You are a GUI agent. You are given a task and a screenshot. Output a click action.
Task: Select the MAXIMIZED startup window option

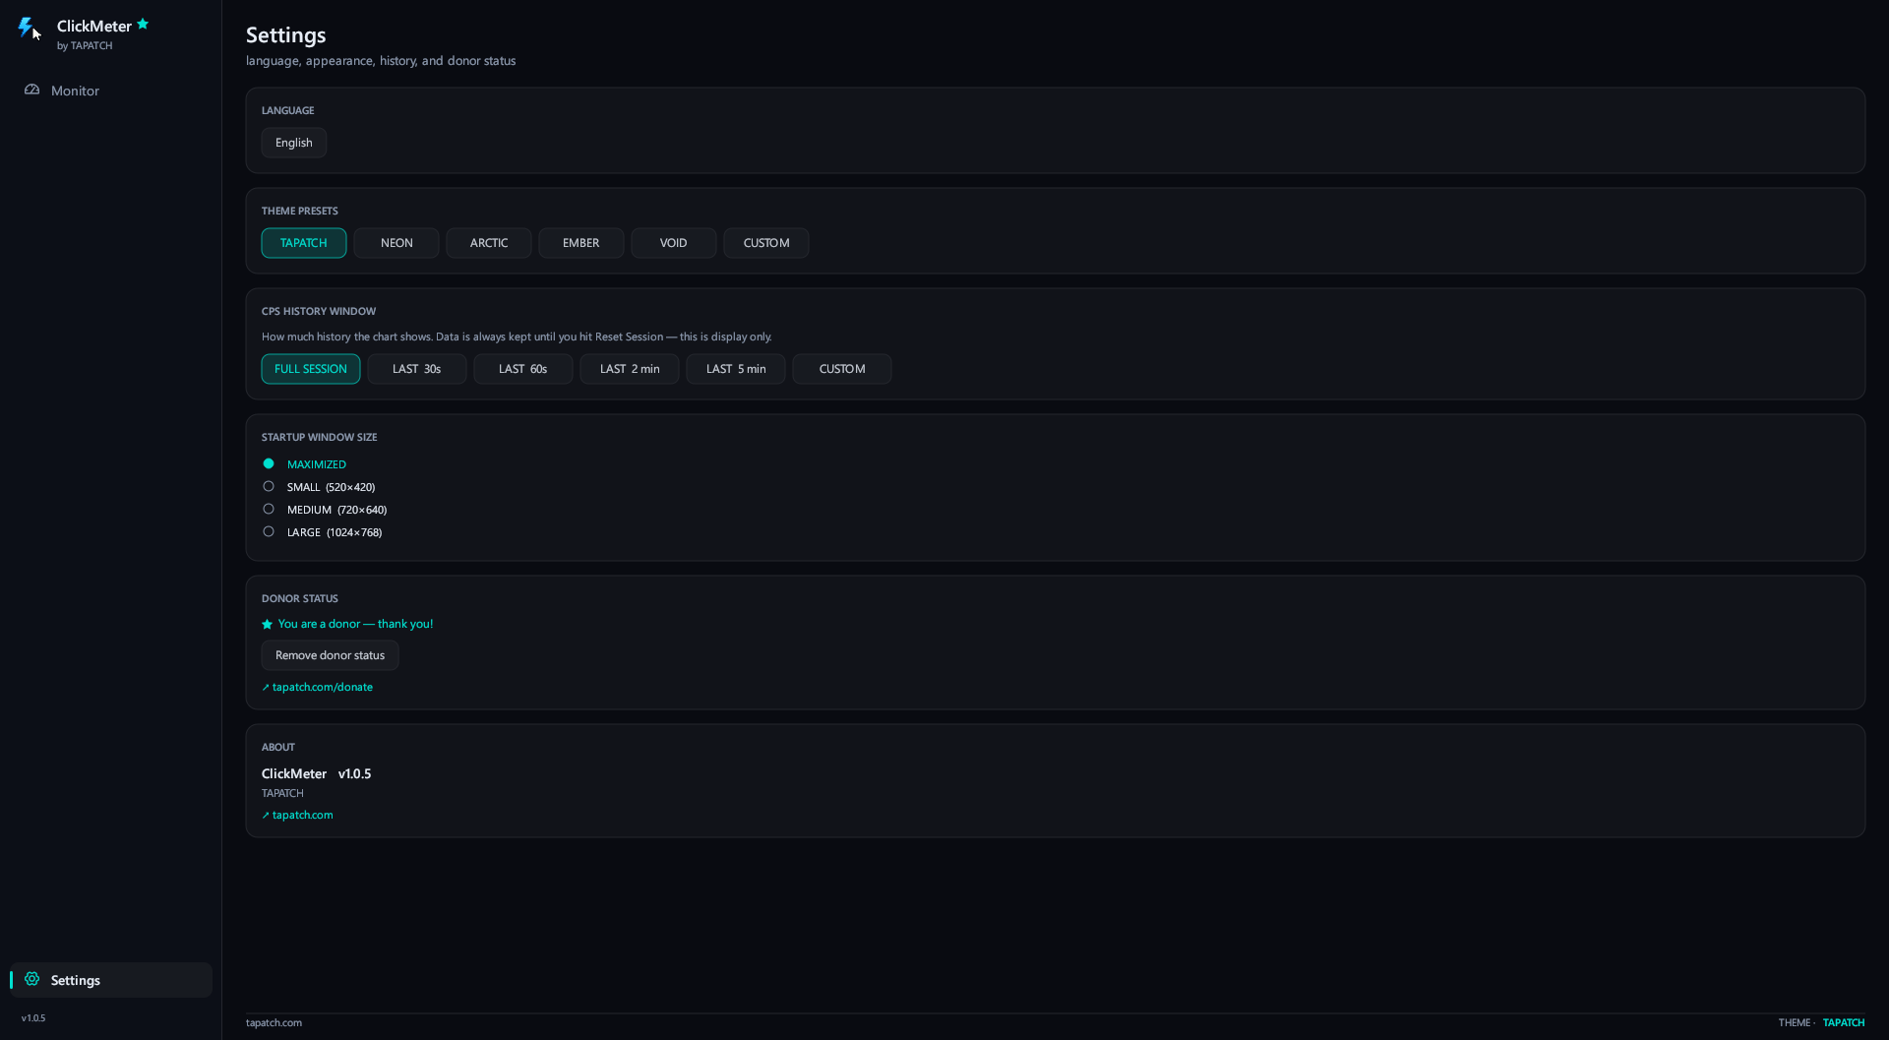point(305,464)
